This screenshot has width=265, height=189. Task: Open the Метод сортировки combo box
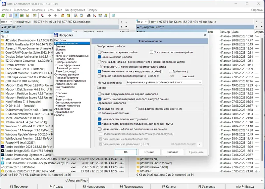click(x=164, y=83)
